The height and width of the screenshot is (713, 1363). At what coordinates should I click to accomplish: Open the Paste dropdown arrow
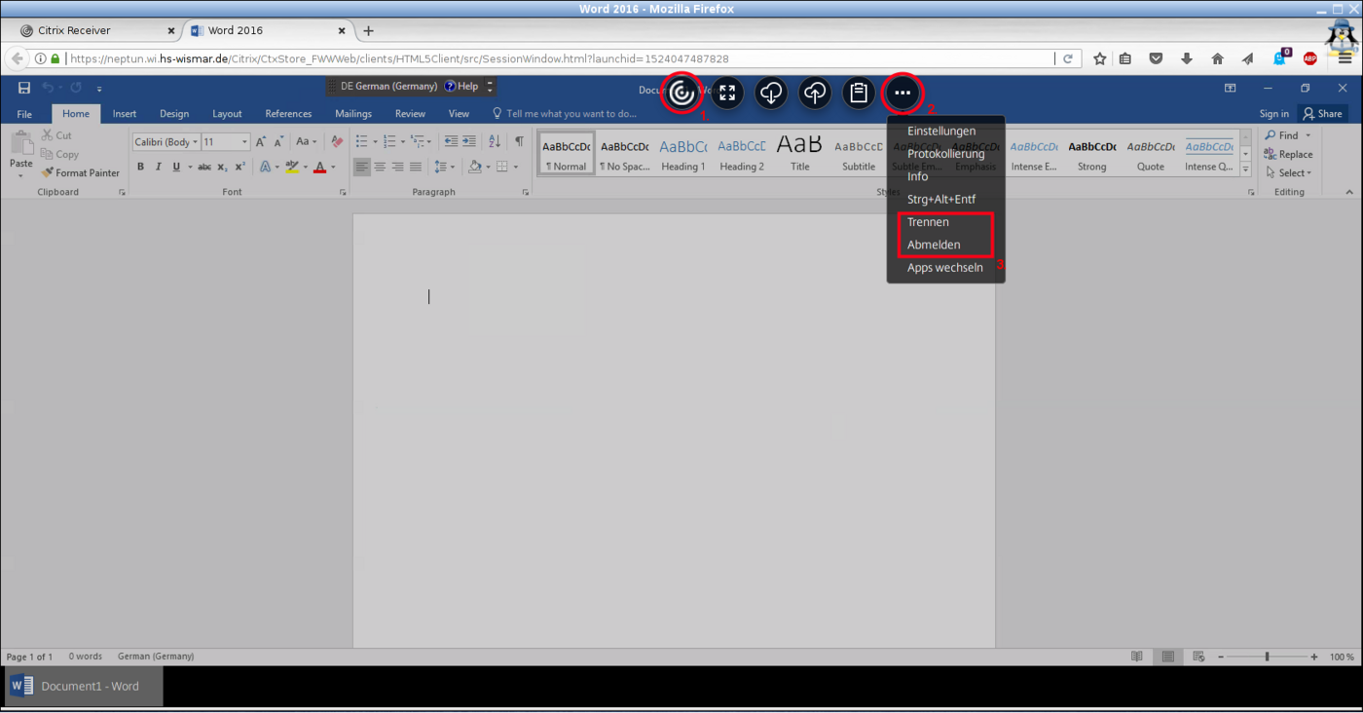pos(20,176)
